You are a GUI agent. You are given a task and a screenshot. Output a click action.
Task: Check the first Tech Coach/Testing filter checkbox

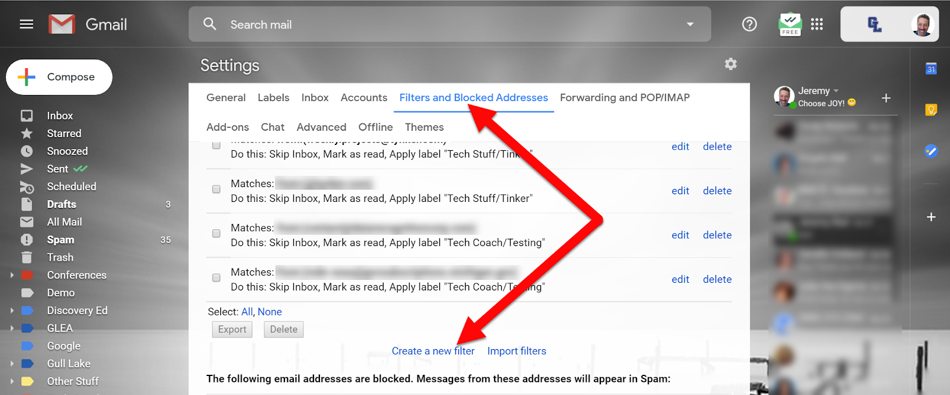click(x=216, y=233)
